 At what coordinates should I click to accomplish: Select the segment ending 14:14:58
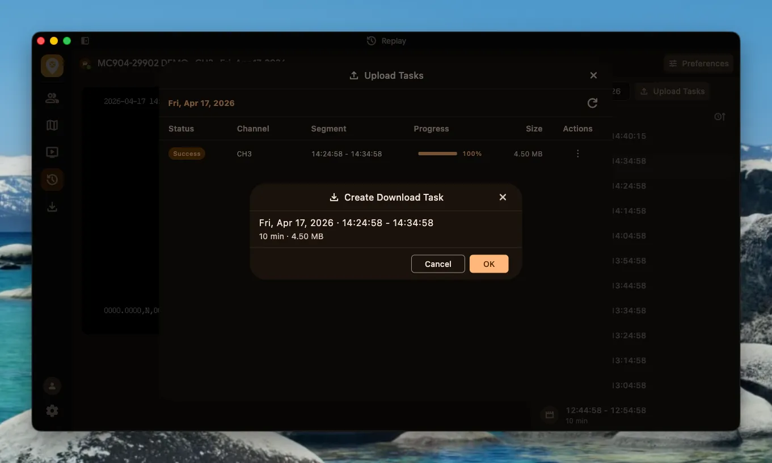point(629,211)
